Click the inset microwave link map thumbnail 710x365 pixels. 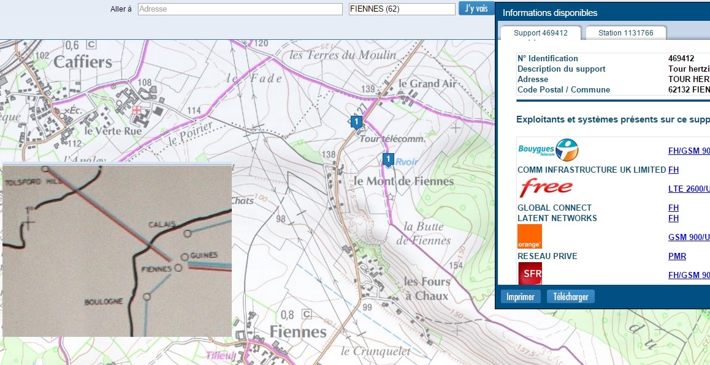click(117, 250)
